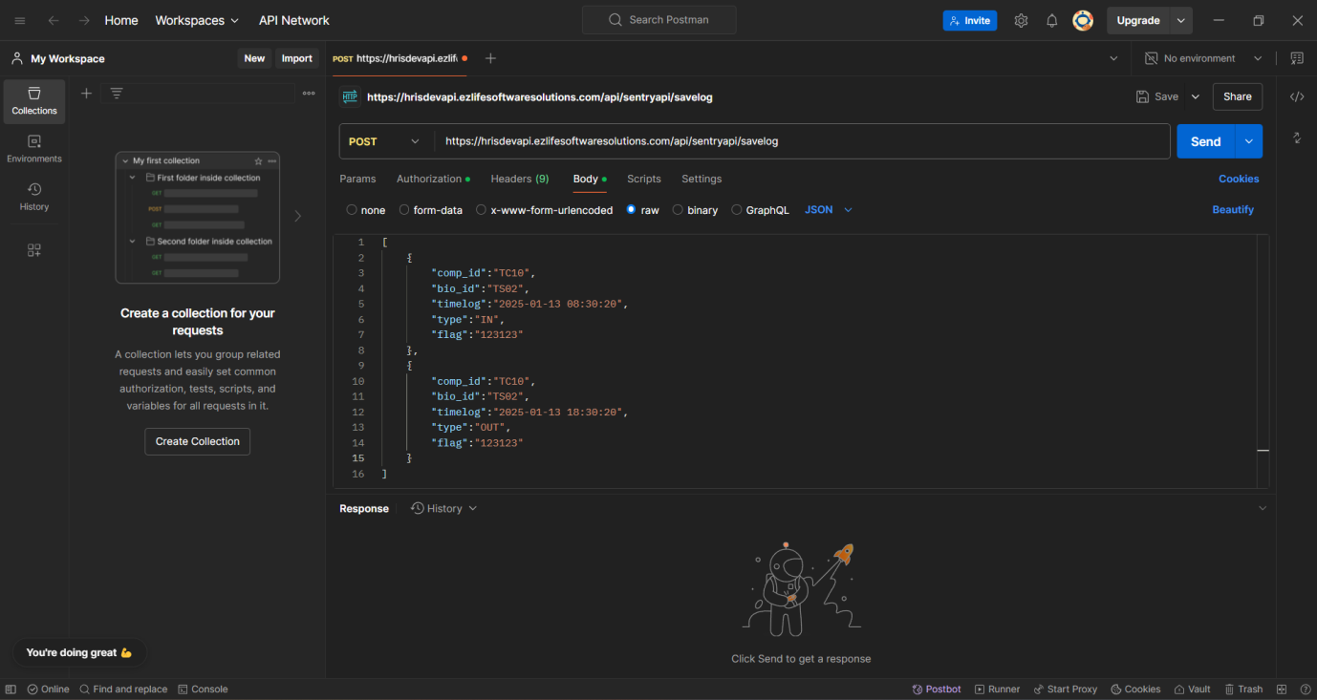Screen dimensions: 1317x700
Task: Open the Workspaces dropdown
Action: [x=197, y=20]
